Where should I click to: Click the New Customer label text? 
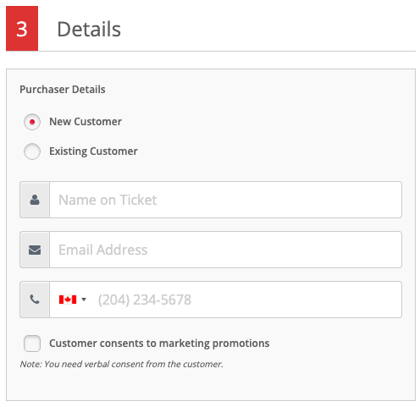(x=86, y=122)
